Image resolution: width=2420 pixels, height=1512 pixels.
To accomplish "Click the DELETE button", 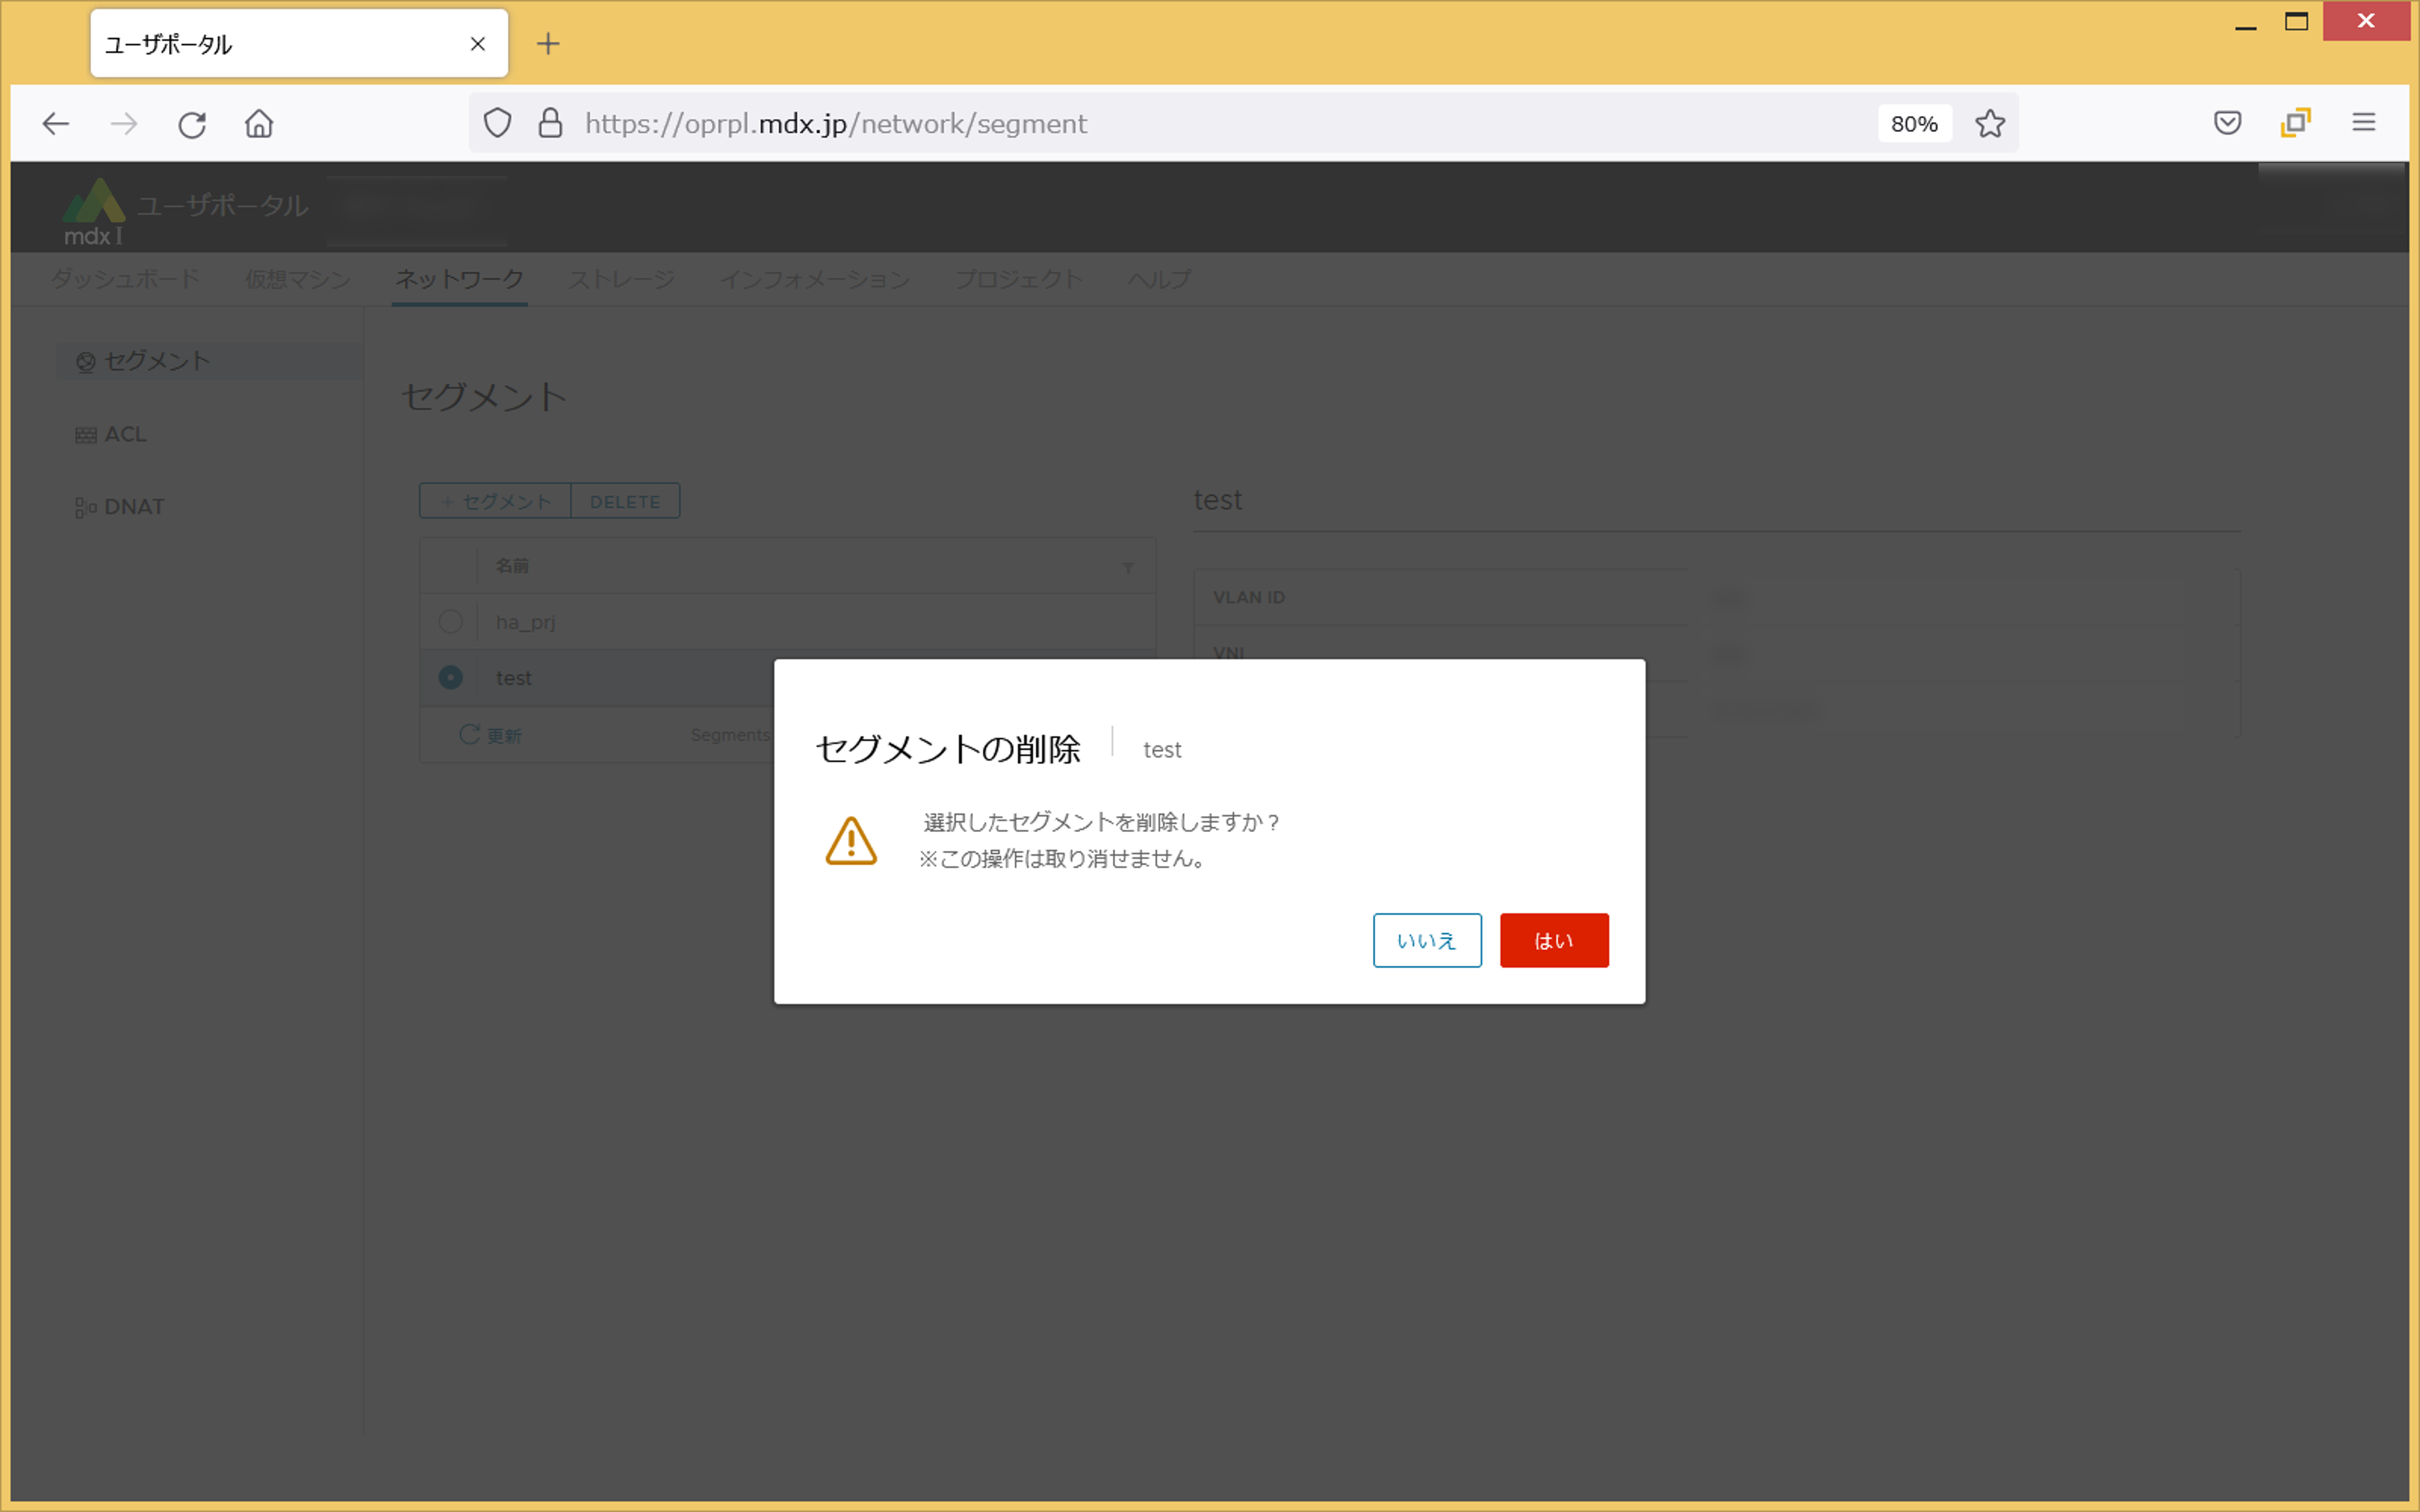I will [625, 501].
